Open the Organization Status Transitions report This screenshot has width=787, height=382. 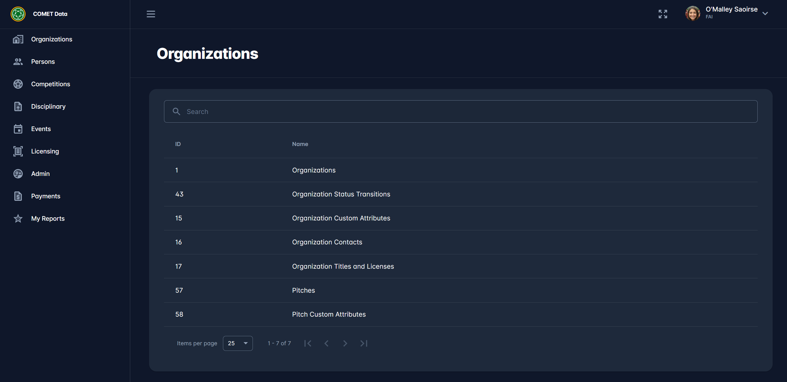(341, 194)
